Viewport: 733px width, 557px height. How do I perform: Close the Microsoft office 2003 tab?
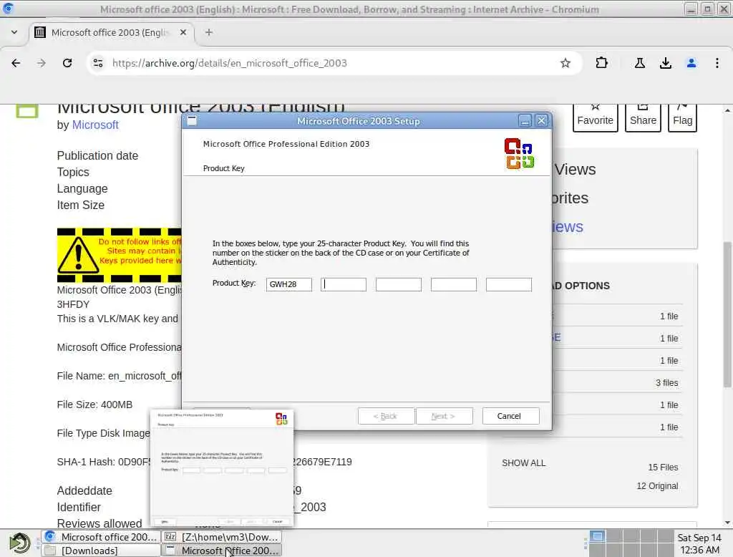183,32
